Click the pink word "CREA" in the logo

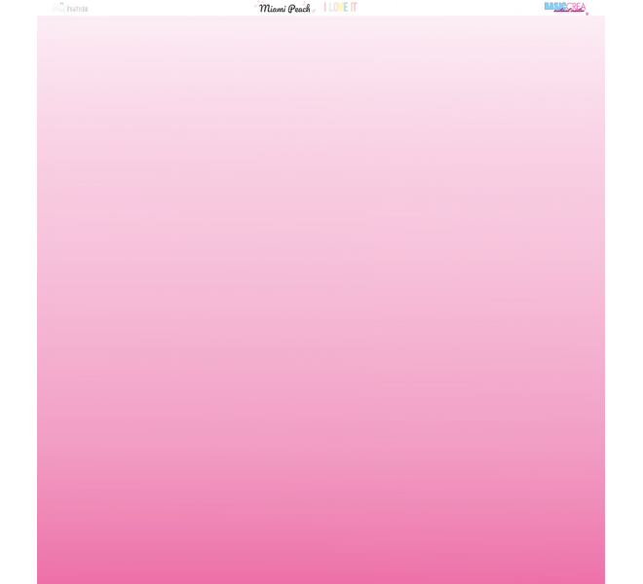coord(576,6)
